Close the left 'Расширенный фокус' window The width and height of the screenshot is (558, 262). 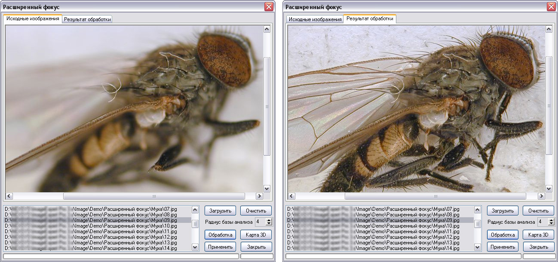[x=269, y=7]
